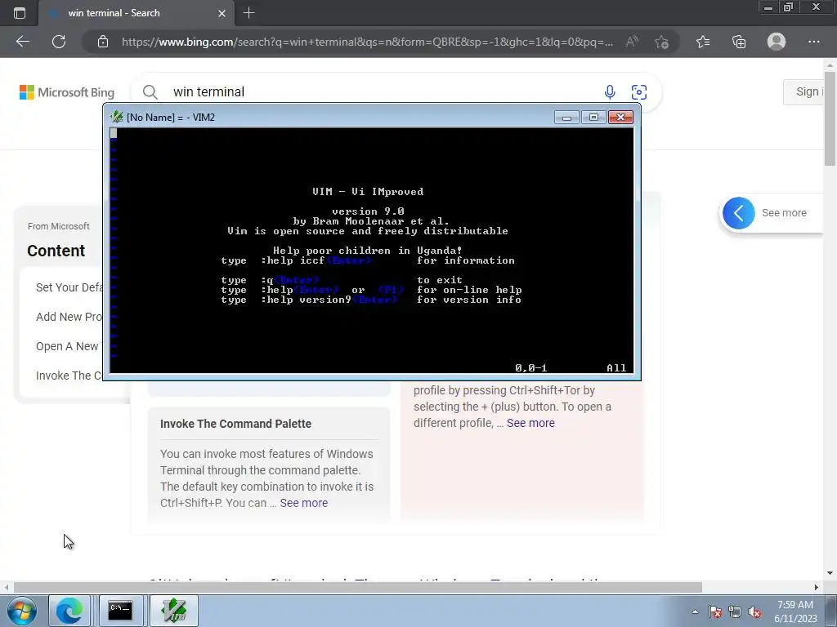The width and height of the screenshot is (837, 627).
Task: Open a new browser tab
Action: pos(248,13)
